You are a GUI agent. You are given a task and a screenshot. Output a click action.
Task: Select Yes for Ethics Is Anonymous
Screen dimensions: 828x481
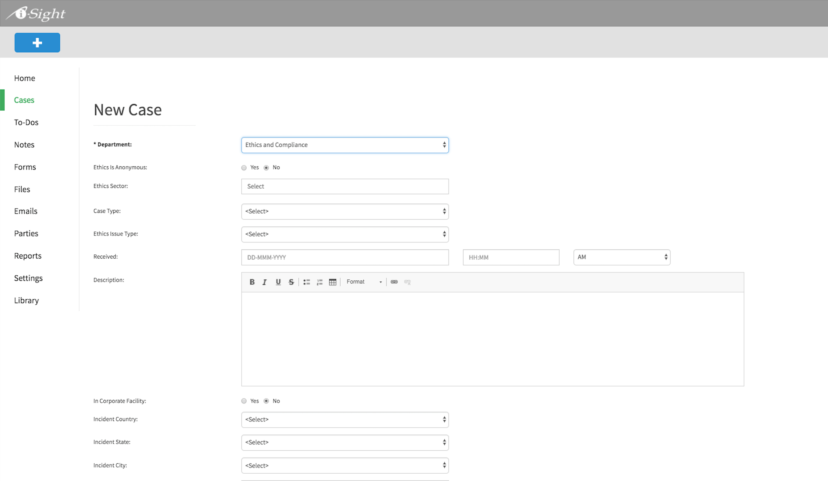tap(244, 168)
